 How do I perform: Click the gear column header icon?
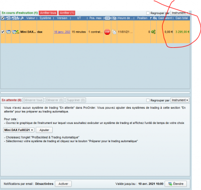click(155, 18)
